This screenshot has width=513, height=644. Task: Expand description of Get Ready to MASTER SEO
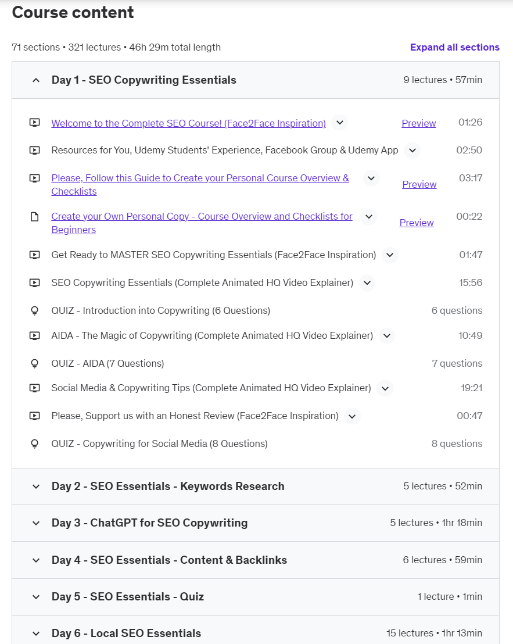[x=390, y=255]
